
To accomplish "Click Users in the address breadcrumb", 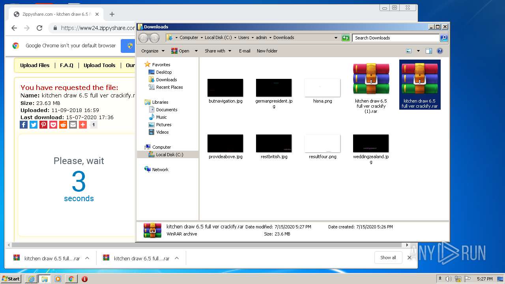I will coord(243,37).
